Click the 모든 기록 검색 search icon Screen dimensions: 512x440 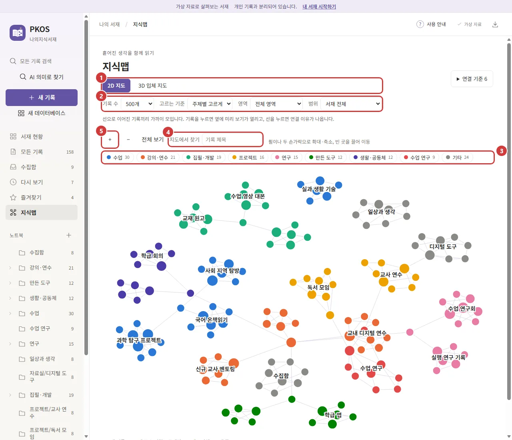coord(13,61)
